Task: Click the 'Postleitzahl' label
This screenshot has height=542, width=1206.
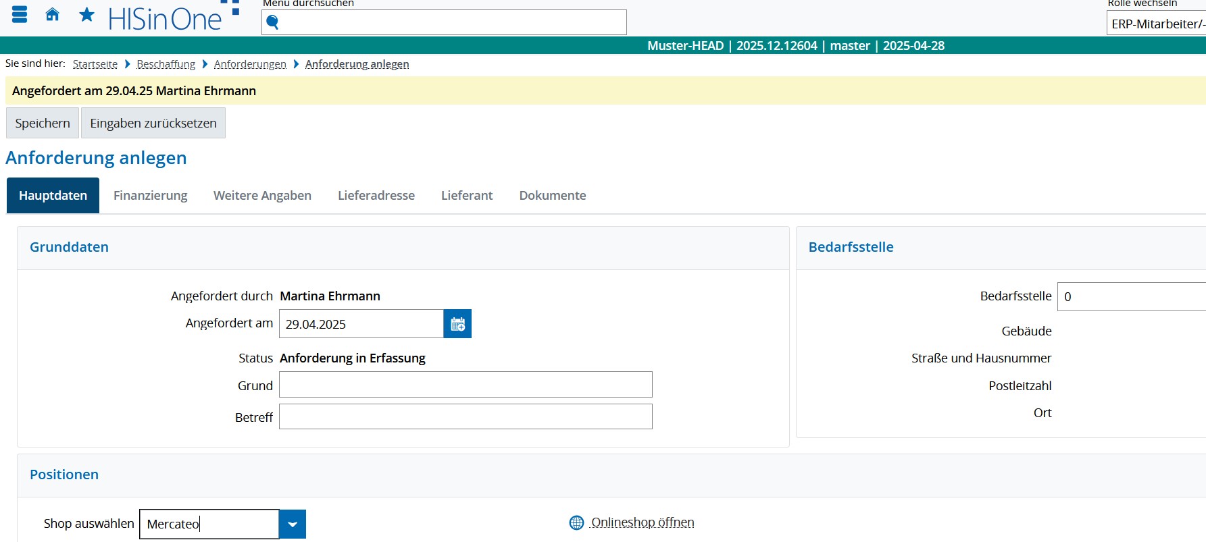Action: (1020, 385)
